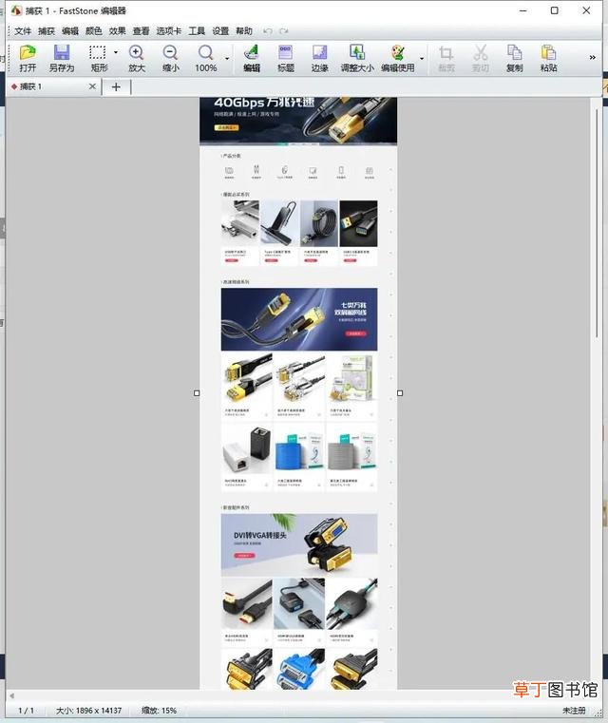Click the 1 / 1 page indicator
The height and width of the screenshot is (723, 608).
(x=26, y=711)
